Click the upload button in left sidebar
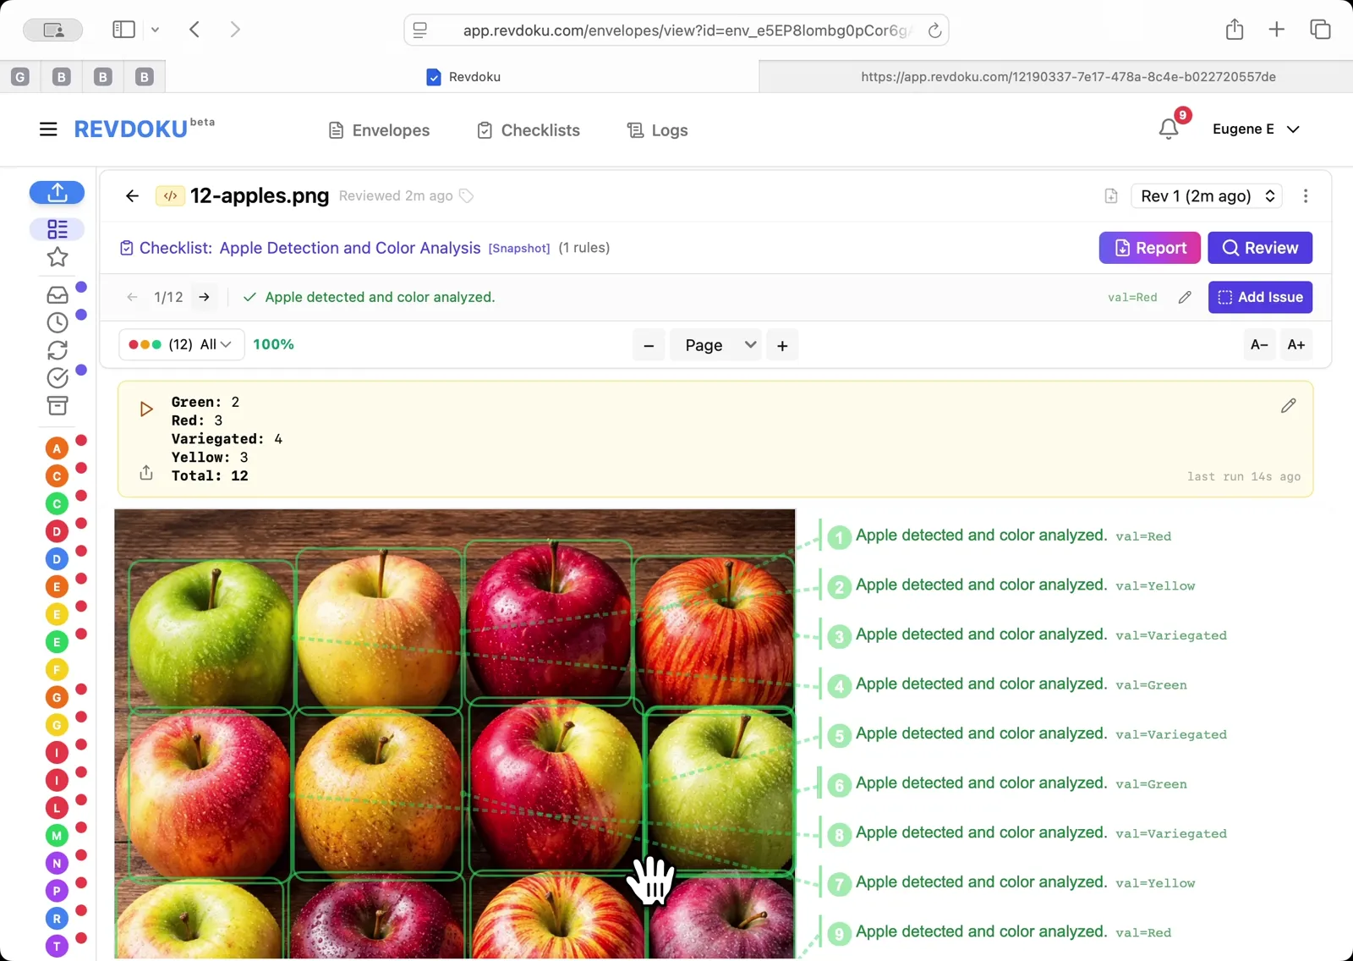The image size is (1353, 961). point(57,193)
